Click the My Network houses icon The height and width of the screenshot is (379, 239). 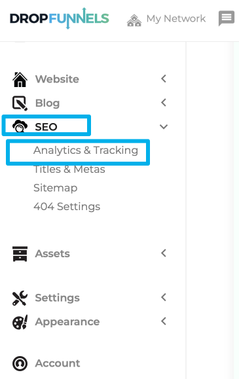tap(134, 20)
